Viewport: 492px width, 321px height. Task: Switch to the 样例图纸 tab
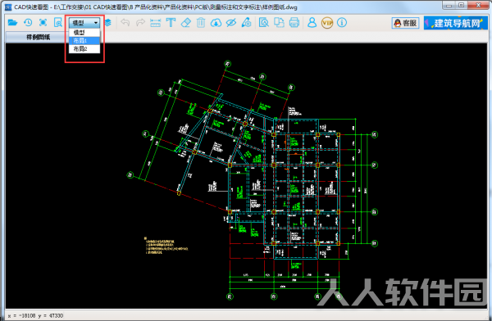pyautogui.click(x=38, y=38)
